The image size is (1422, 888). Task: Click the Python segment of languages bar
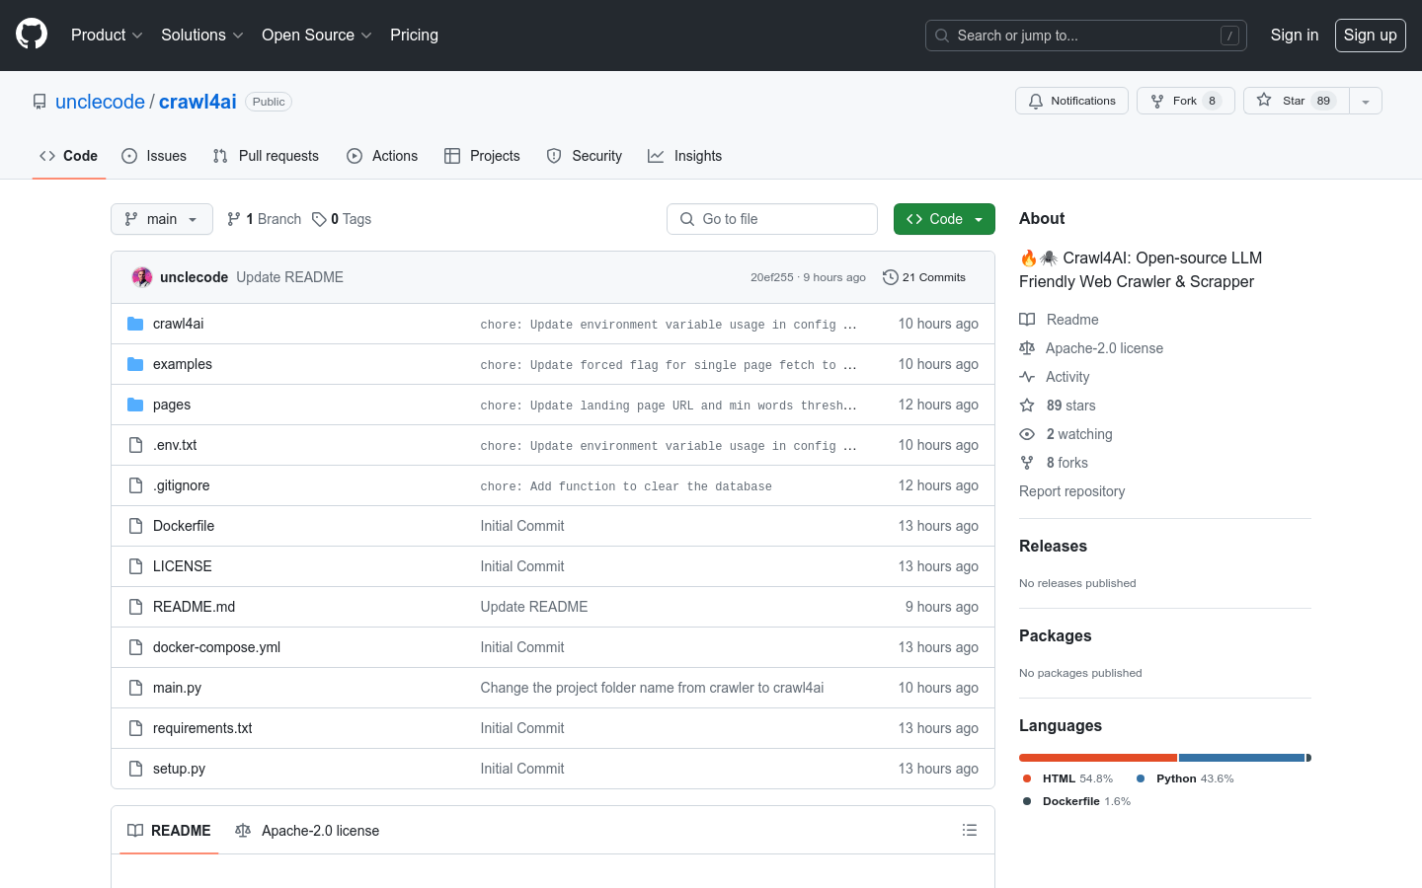pyautogui.click(x=1242, y=758)
